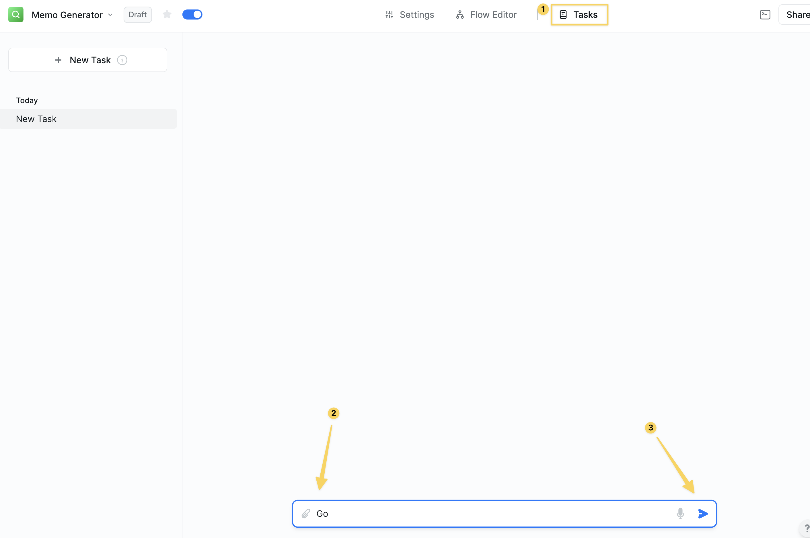Click the Flow Editor node icon
Viewport: 810px width, 538px height.
point(460,15)
